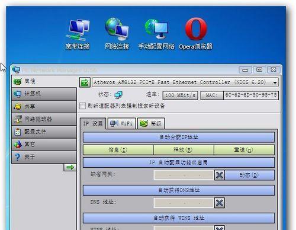This screenshot has width=296, height=230.
Task: Open the 宽带连接 desktop icon
Action: (x=78, y=34)
